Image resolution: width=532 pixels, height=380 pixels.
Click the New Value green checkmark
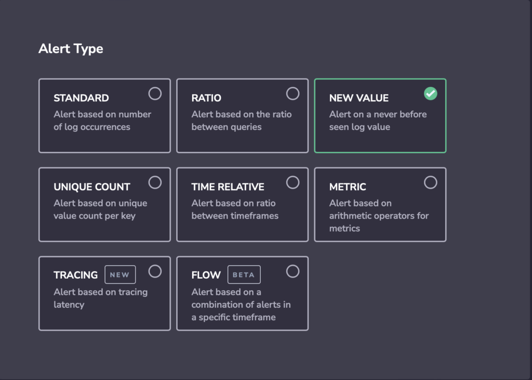(x=431, y=94)
